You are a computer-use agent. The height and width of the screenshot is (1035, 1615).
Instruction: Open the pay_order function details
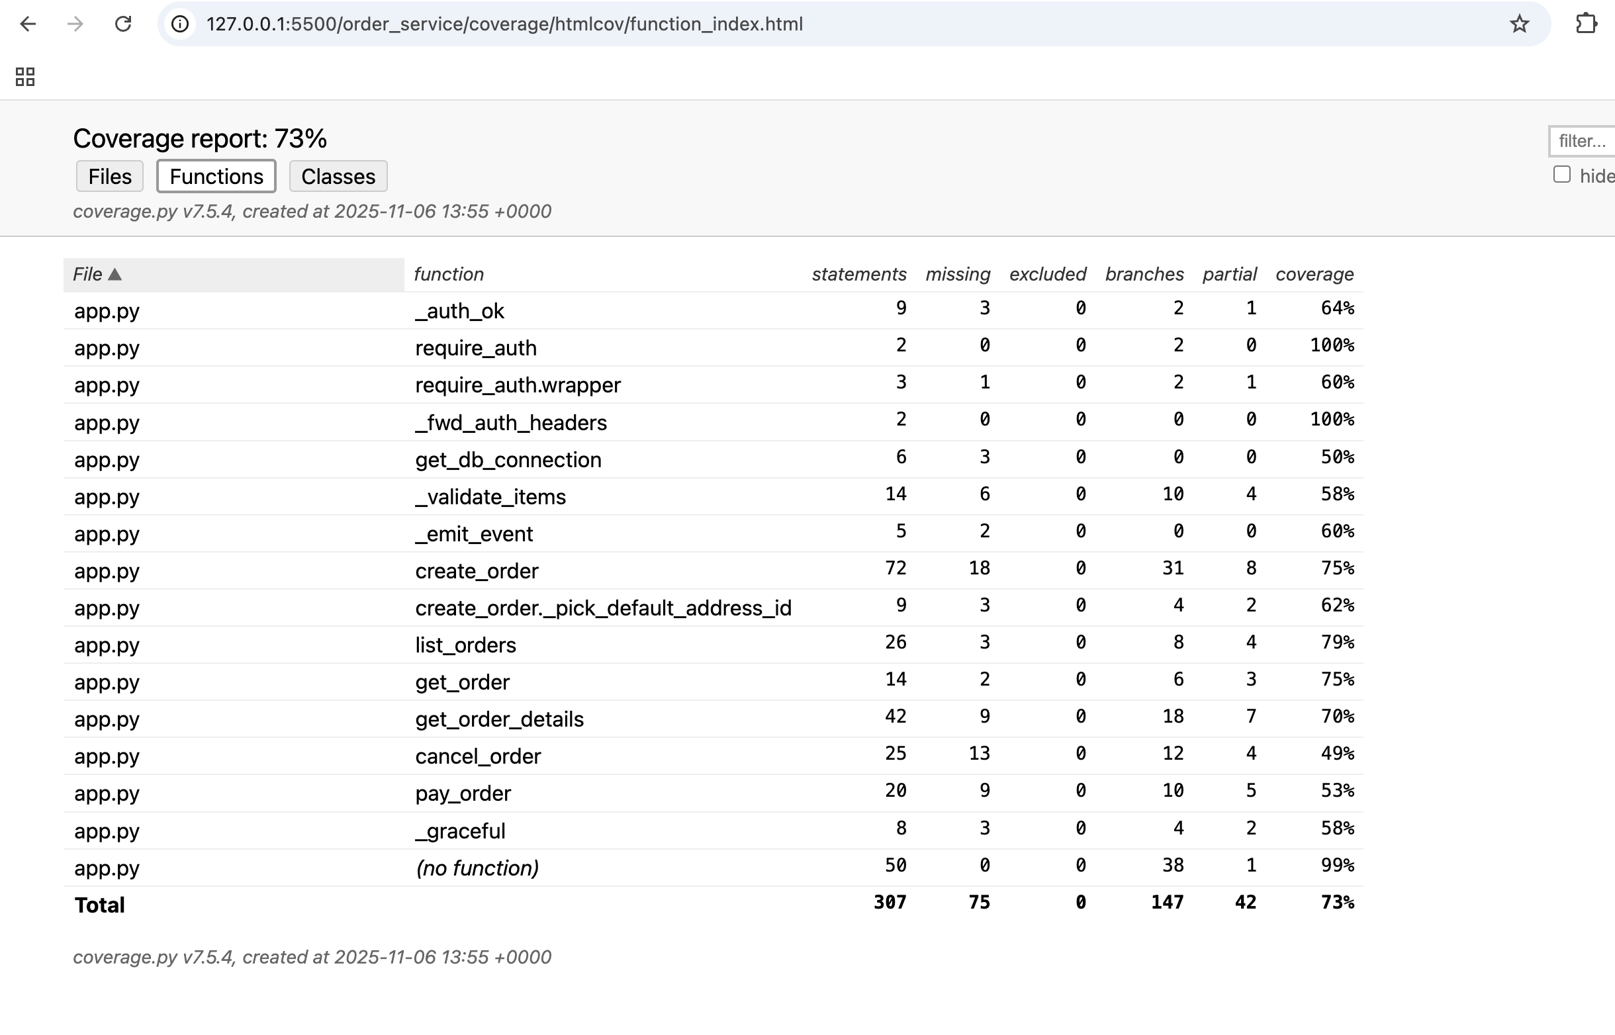click(463, 793)
